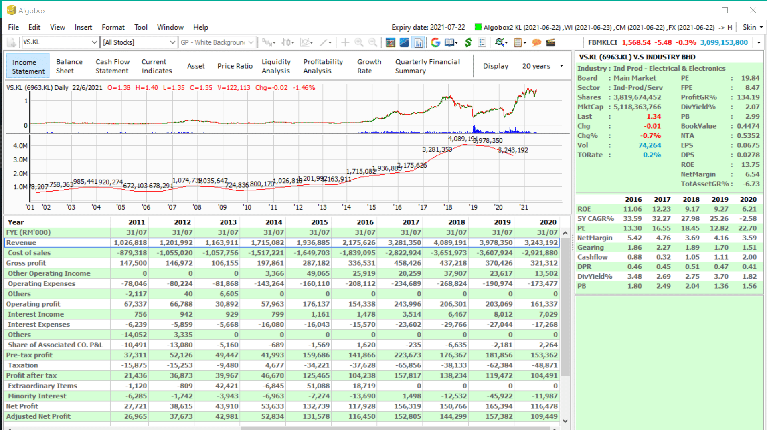Select the line drawing tool icon
The width and height of the screenshot is (767, 430).
324,42
